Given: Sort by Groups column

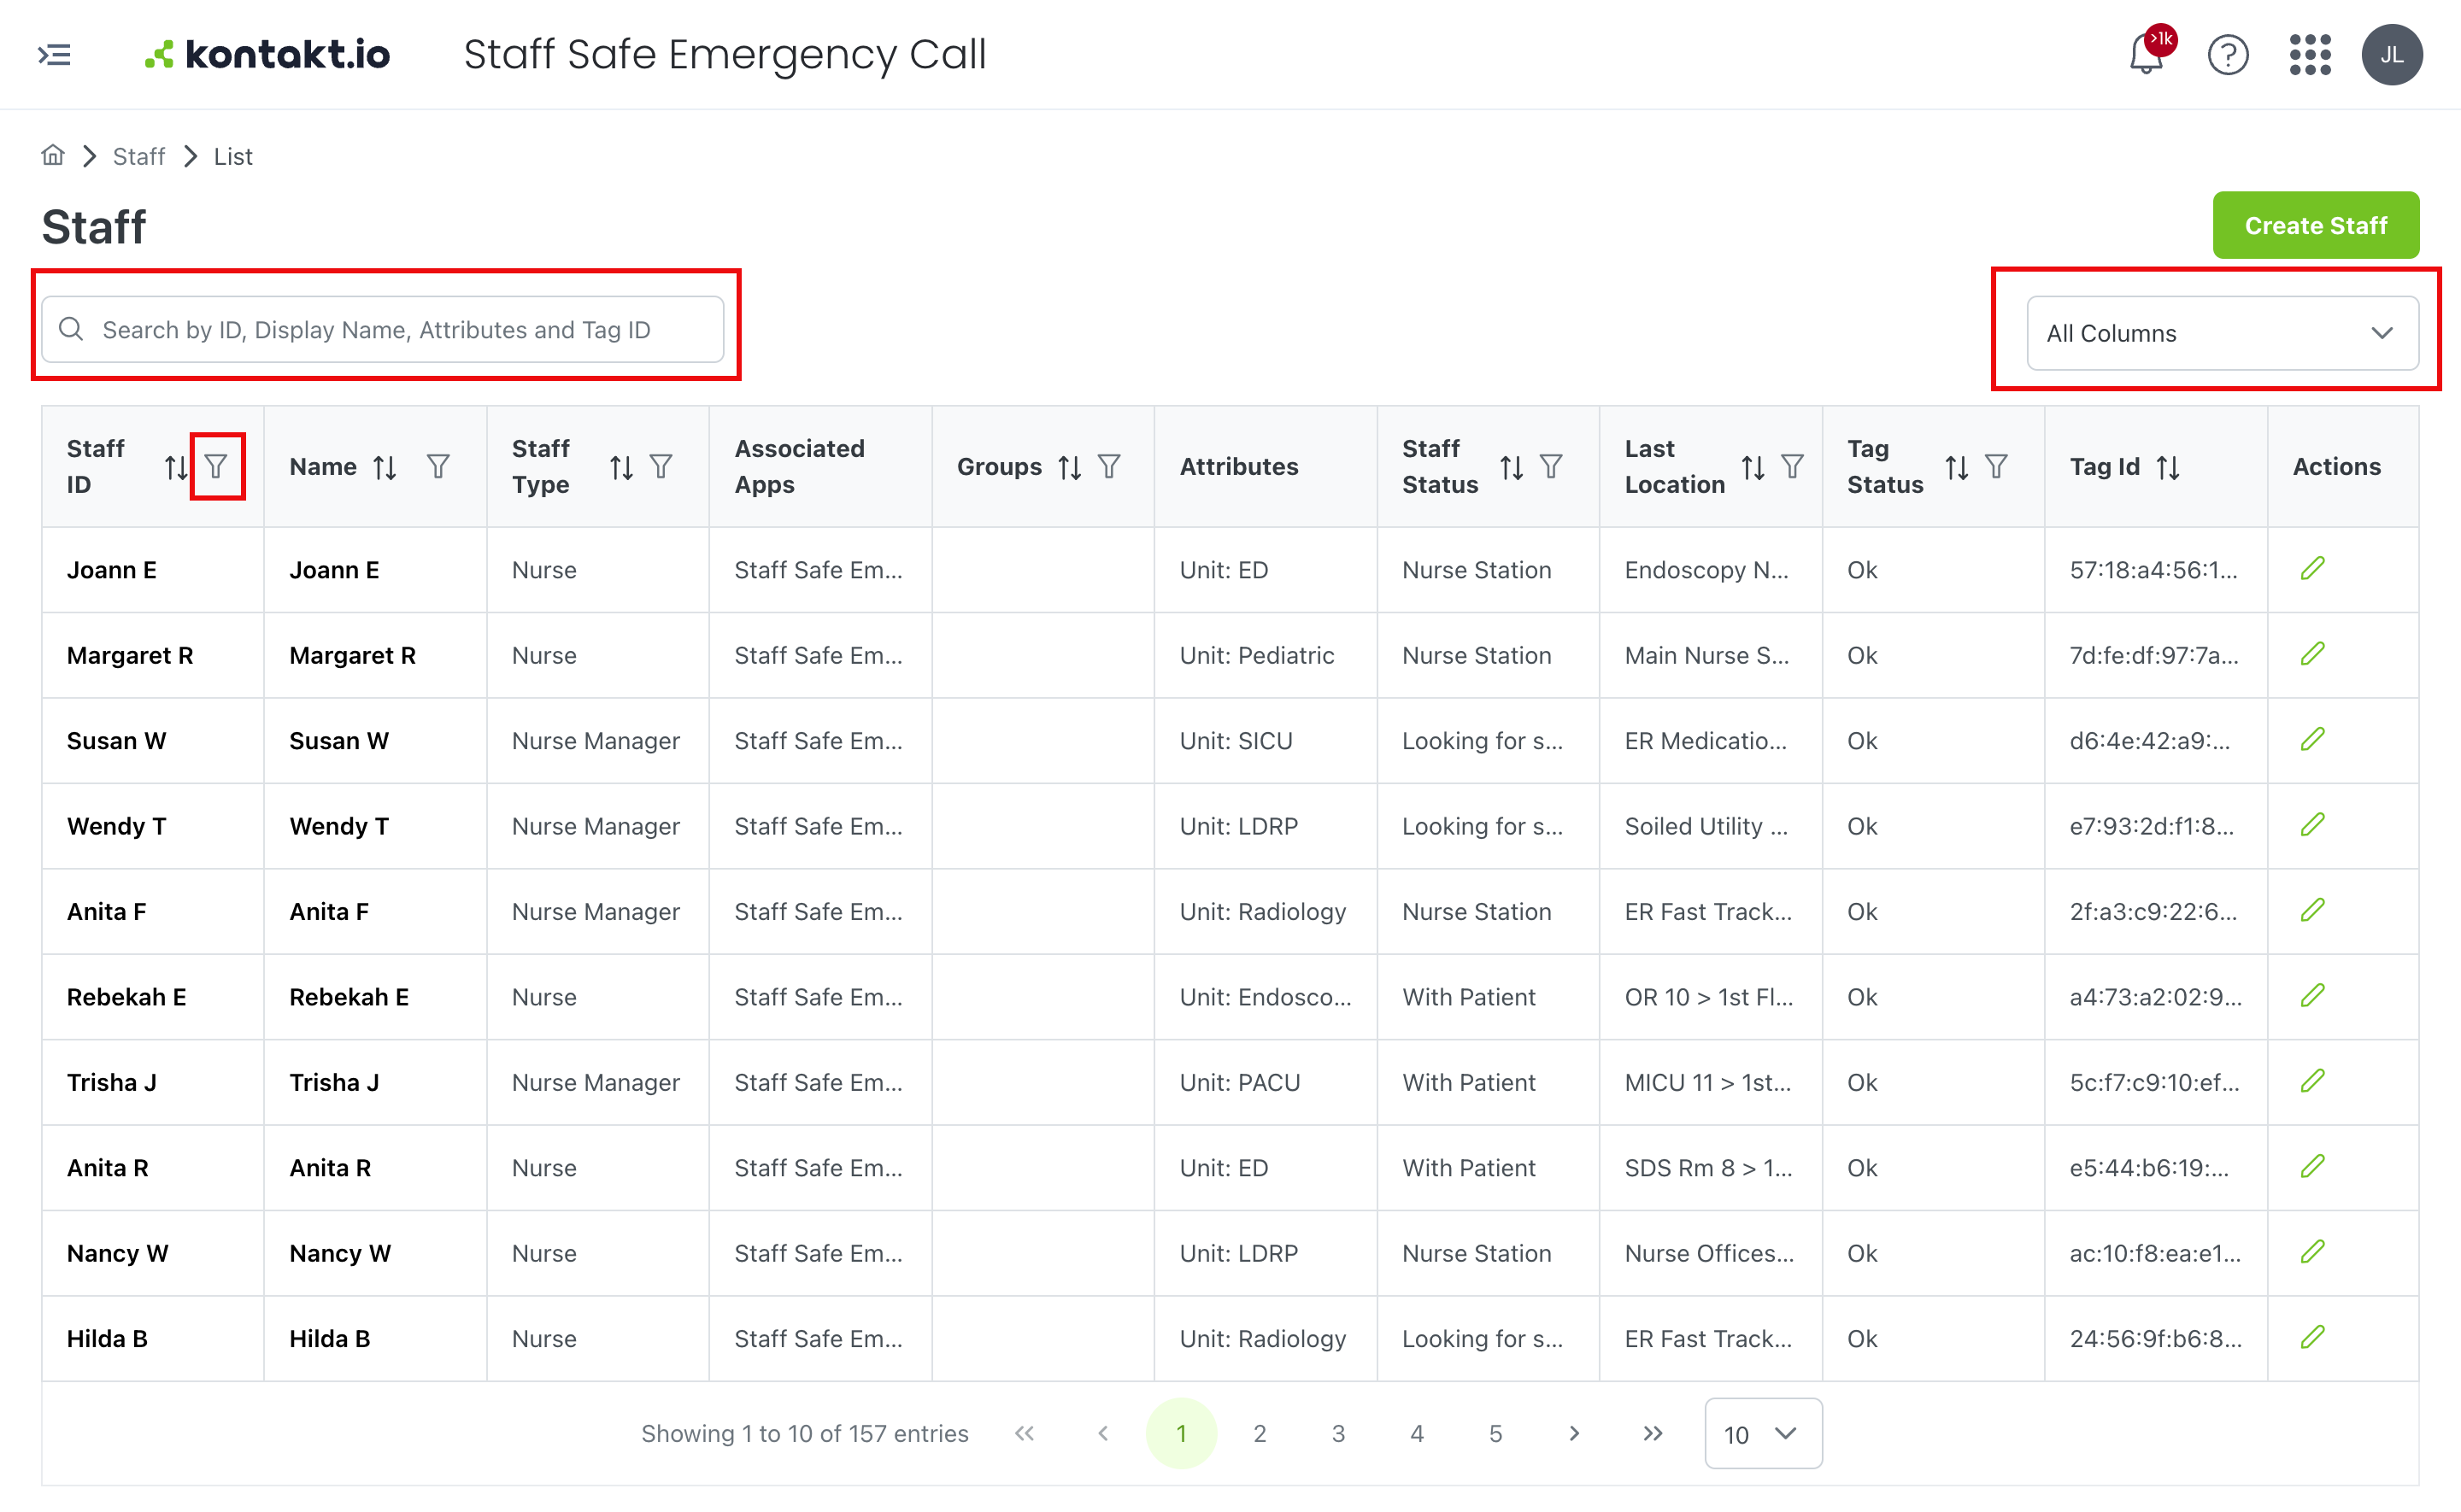Looking at the screenshot, I should pyautogui.click(x=1070, y=467).
